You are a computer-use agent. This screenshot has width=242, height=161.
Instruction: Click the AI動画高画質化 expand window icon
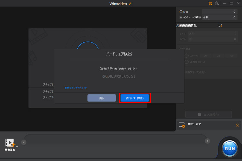[220, 25]
